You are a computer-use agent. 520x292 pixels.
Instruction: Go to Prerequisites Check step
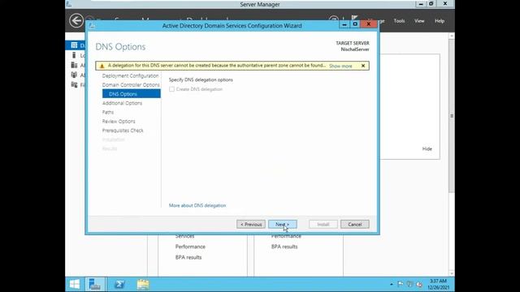coord(123,131)
